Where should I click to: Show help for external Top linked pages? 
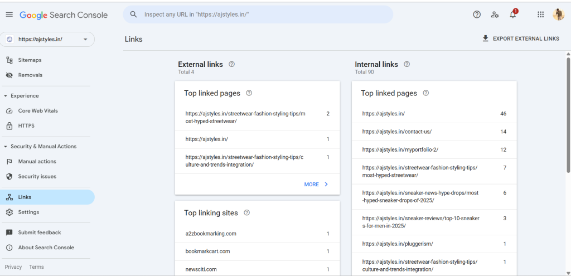(249, 93)
